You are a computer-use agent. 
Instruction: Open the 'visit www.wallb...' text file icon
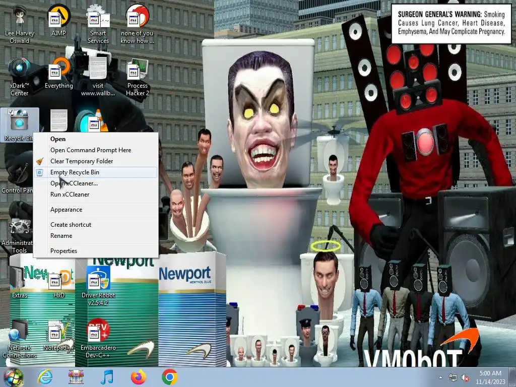point(98,77)
